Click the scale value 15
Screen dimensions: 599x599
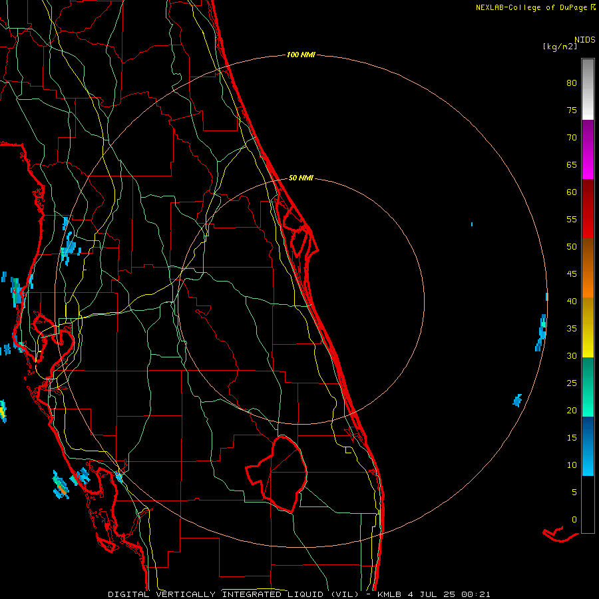click(x=572, y=437)
